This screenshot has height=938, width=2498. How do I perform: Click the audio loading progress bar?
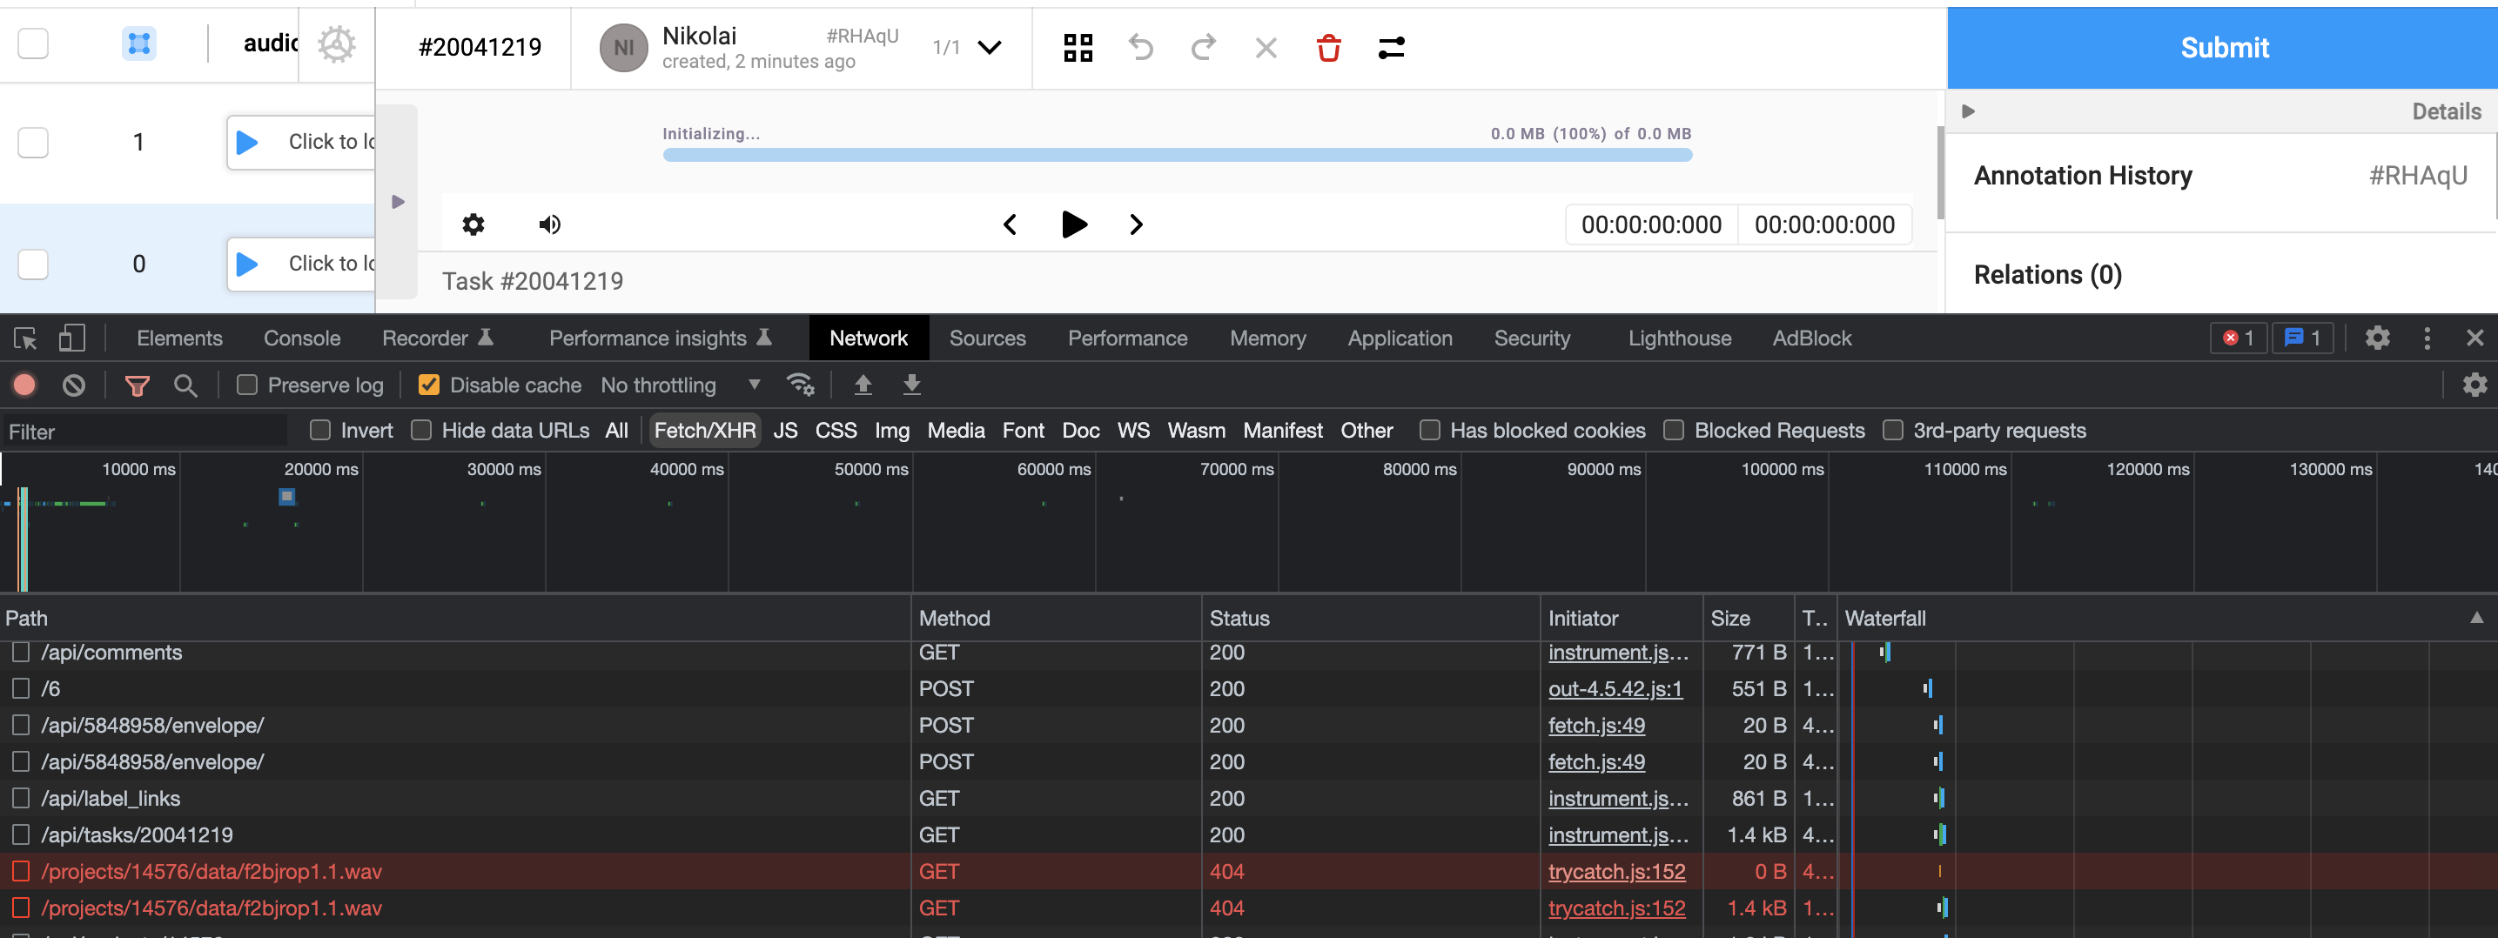coord(1178,155)
